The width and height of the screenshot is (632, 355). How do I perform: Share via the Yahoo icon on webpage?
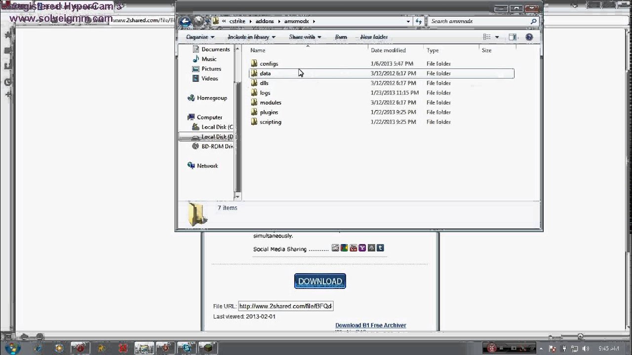(362, 248)
